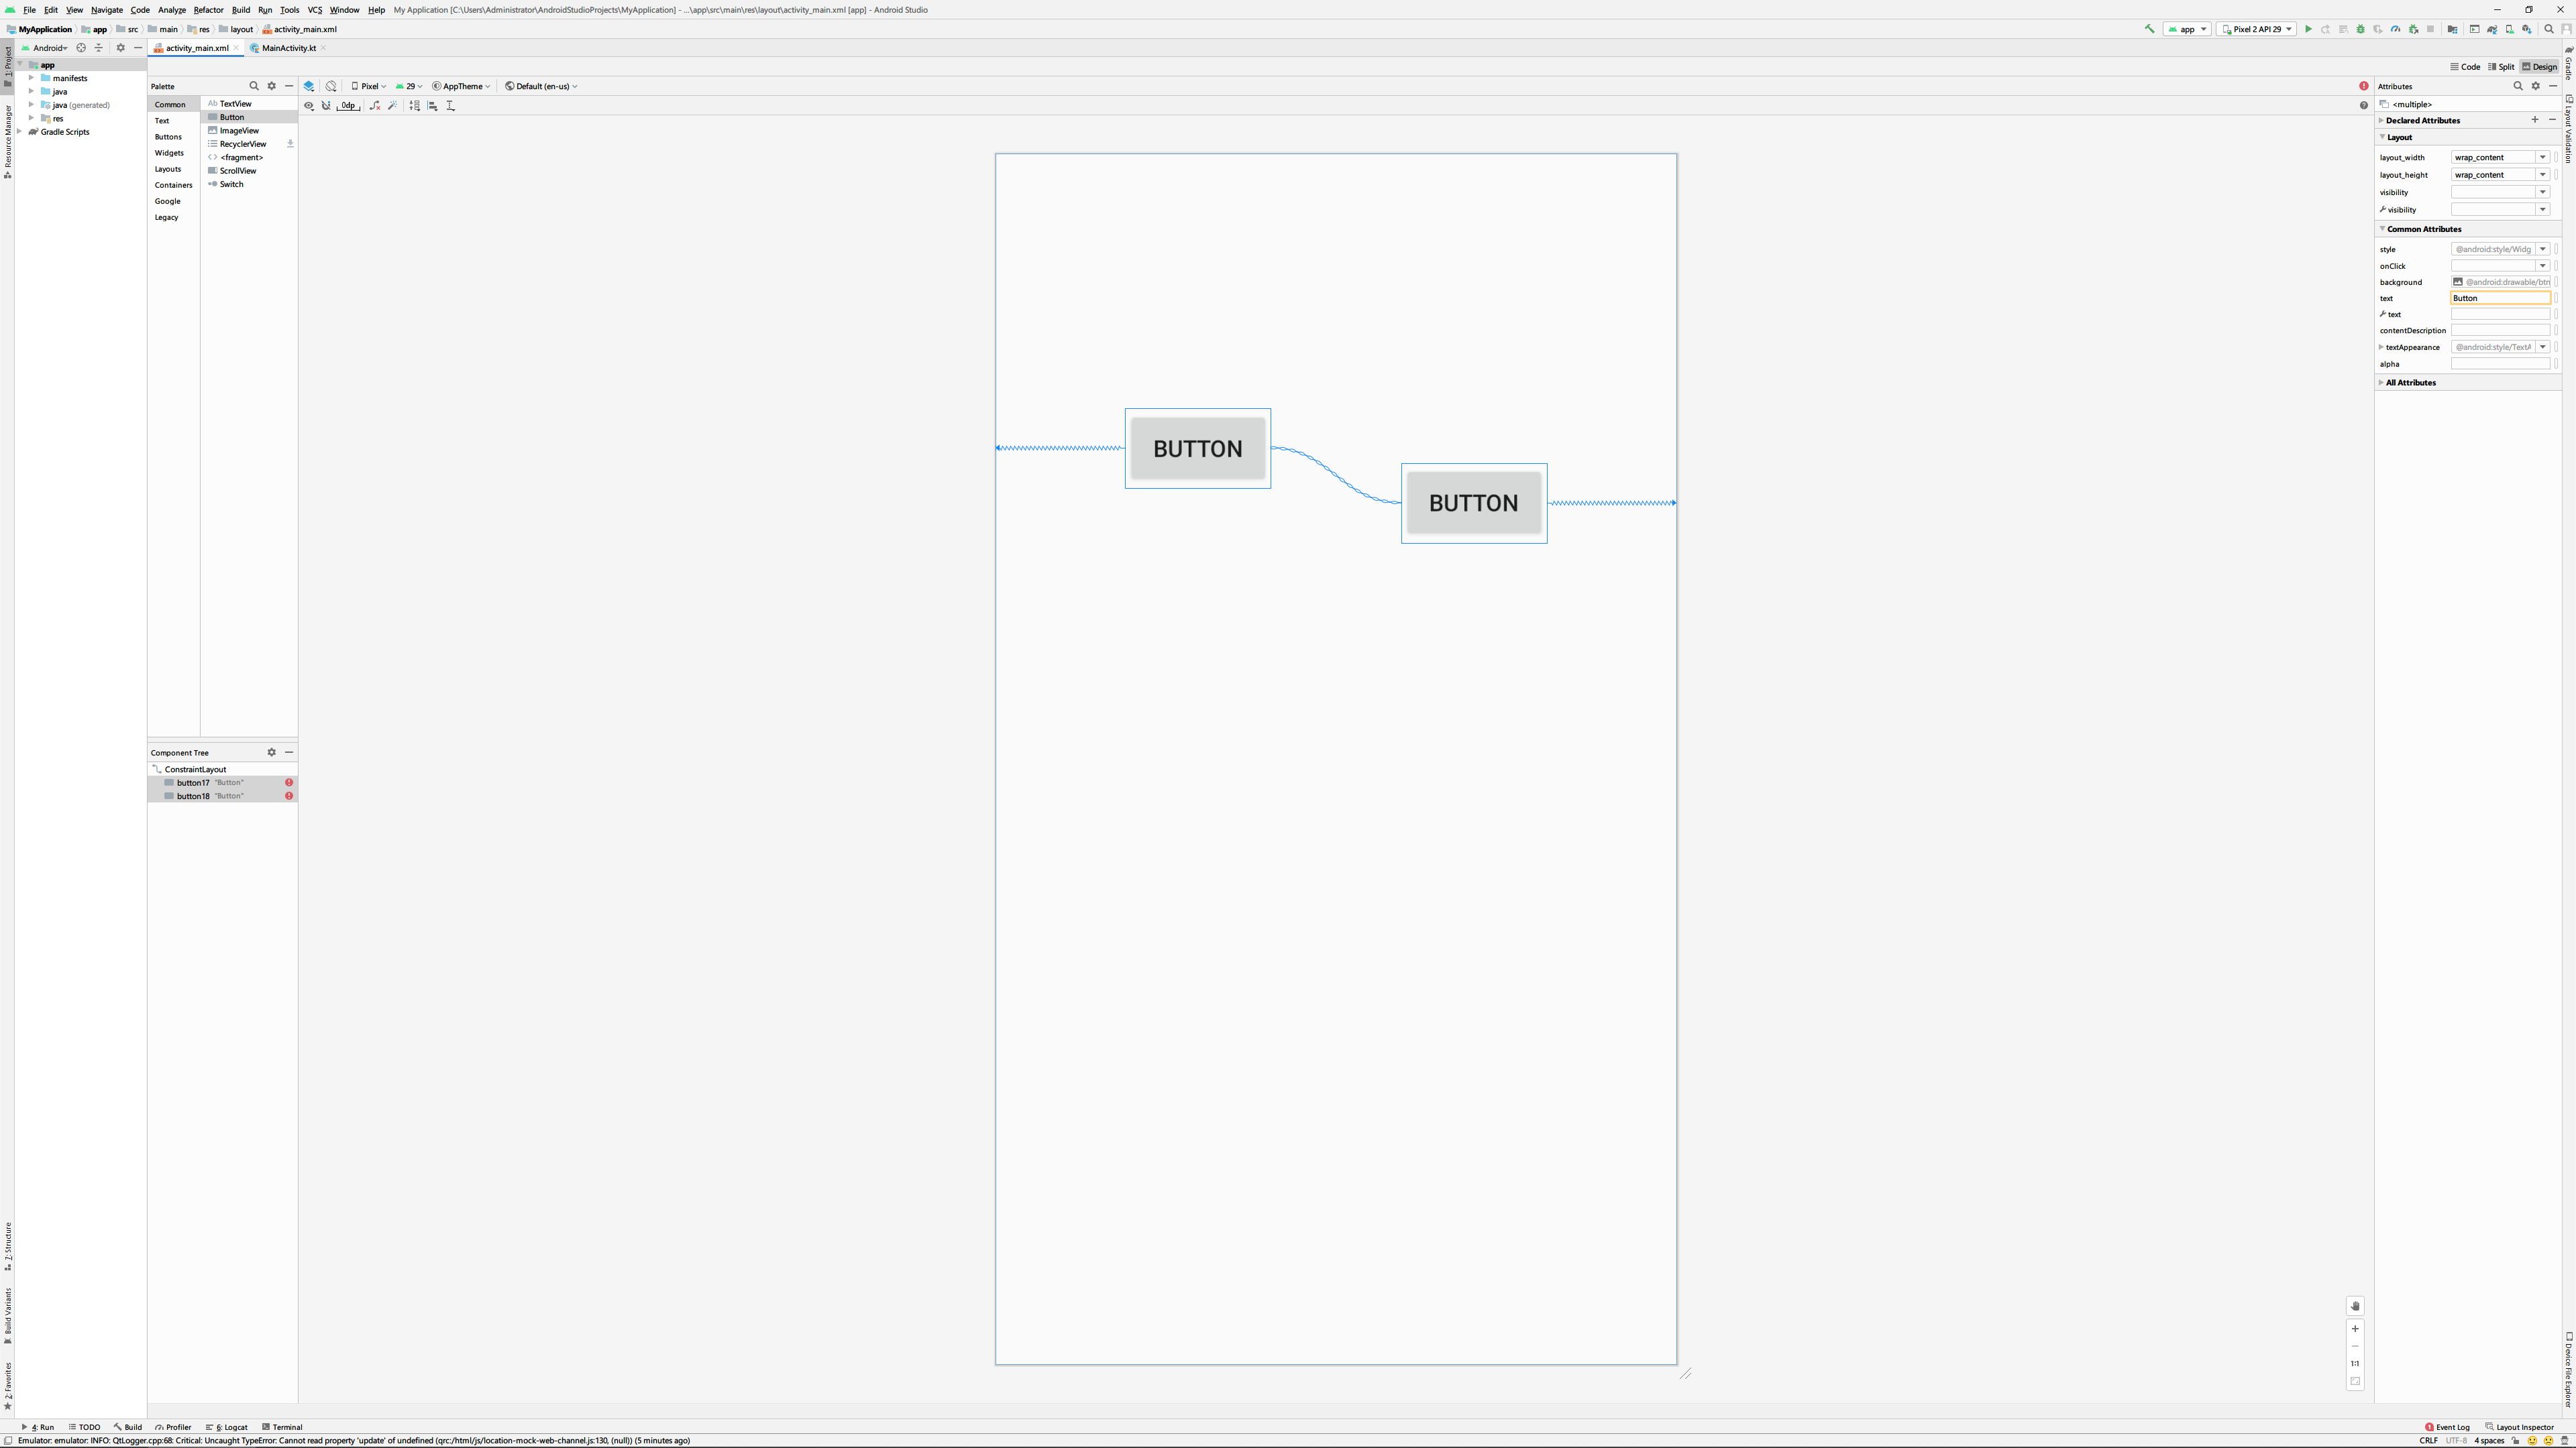
Task: Start debugging with the Debug bug icon
Action: click(2361, 29)
